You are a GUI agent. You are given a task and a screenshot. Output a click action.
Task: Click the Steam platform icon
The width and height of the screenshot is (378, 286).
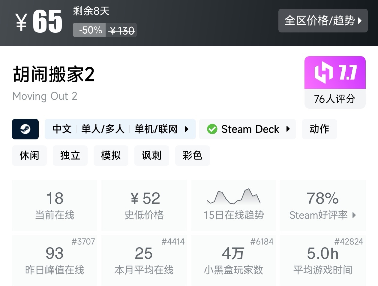25,129
